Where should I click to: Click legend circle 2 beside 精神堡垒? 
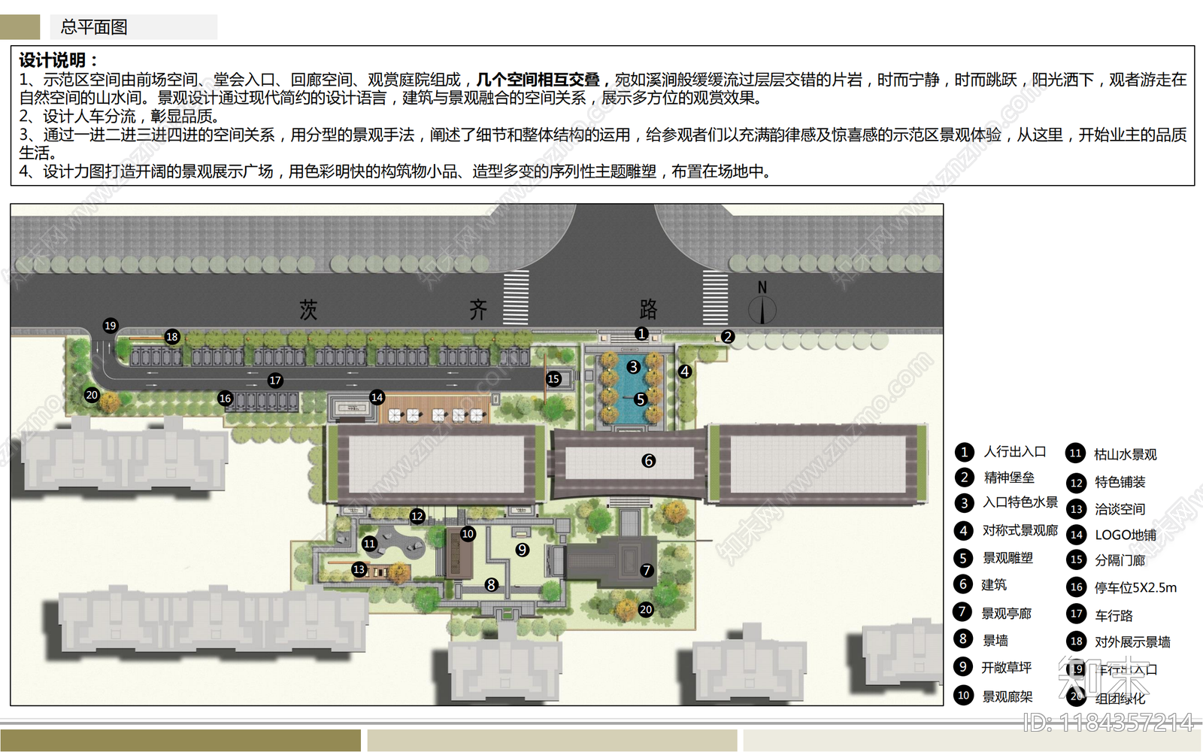(x=964, y=478)
